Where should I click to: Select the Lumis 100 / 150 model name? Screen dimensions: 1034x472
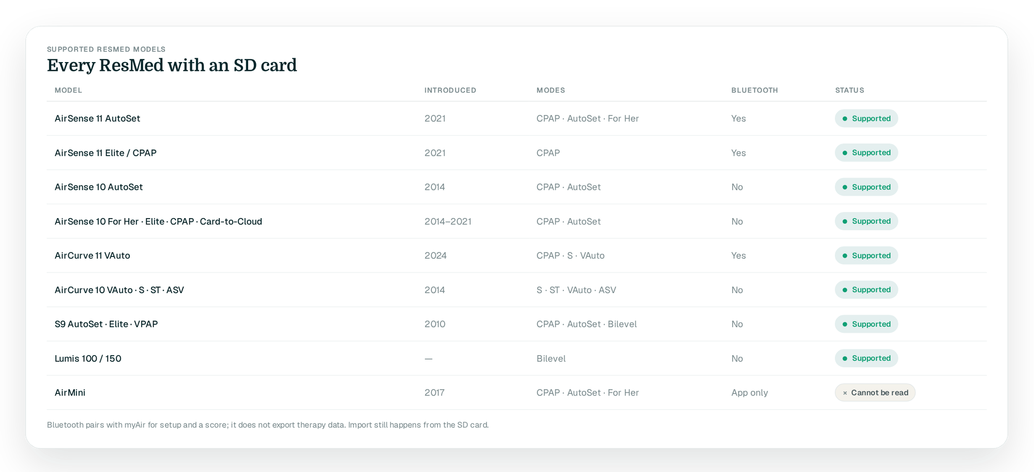tap(88, 358)
